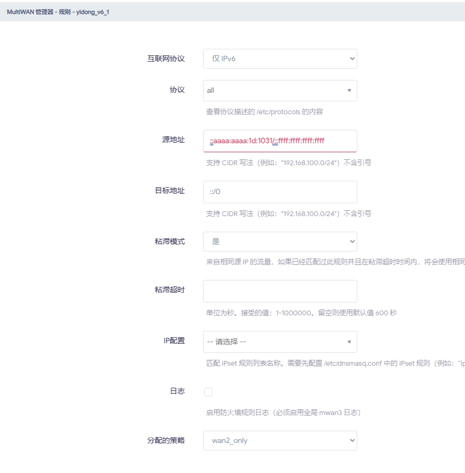This screenshot has height=473, width=465.
Task: Click the 日志 field label
Action: 177,391
